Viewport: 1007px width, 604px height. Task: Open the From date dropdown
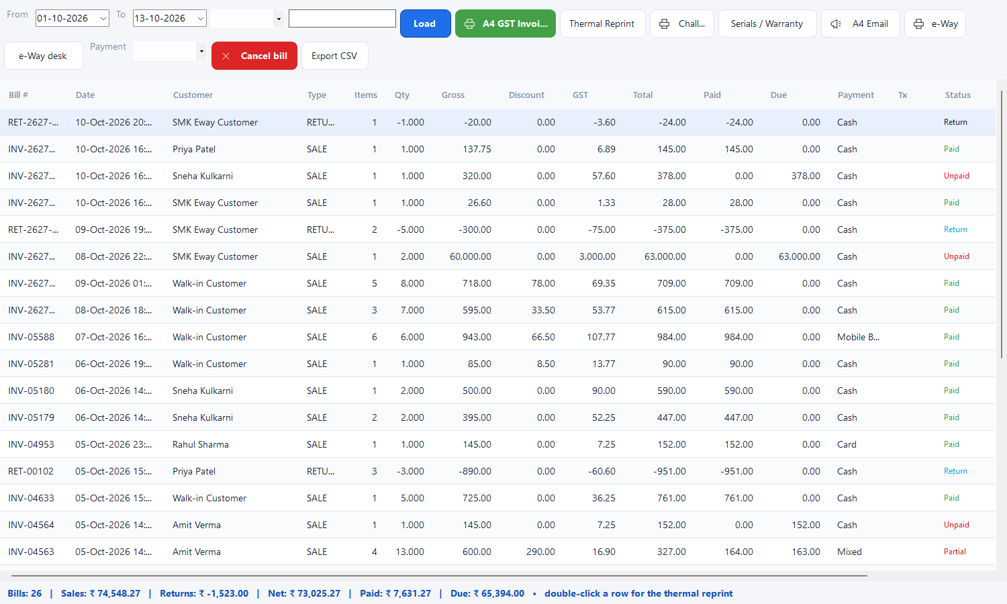(103, 19)
